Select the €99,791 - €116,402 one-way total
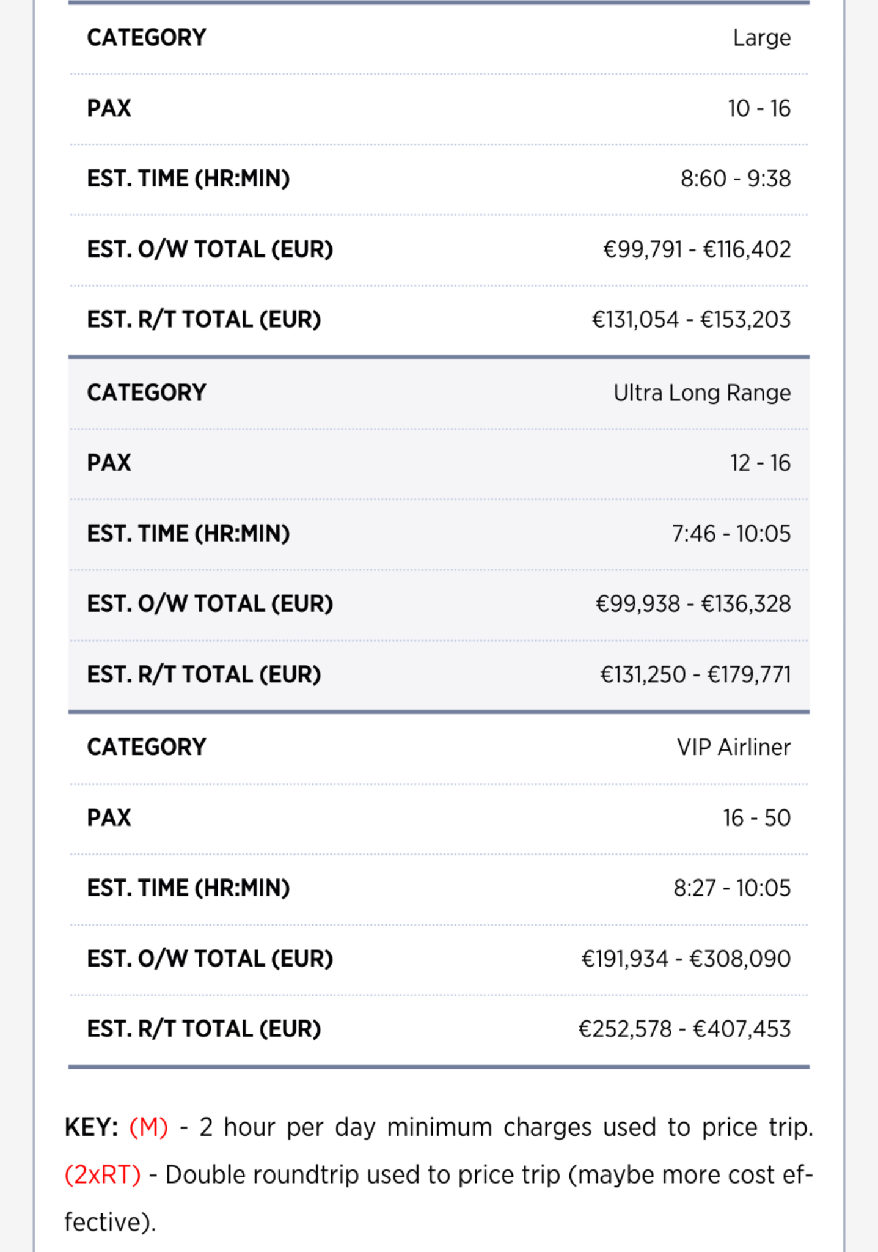878x1252 pixels. pos(697,249)
